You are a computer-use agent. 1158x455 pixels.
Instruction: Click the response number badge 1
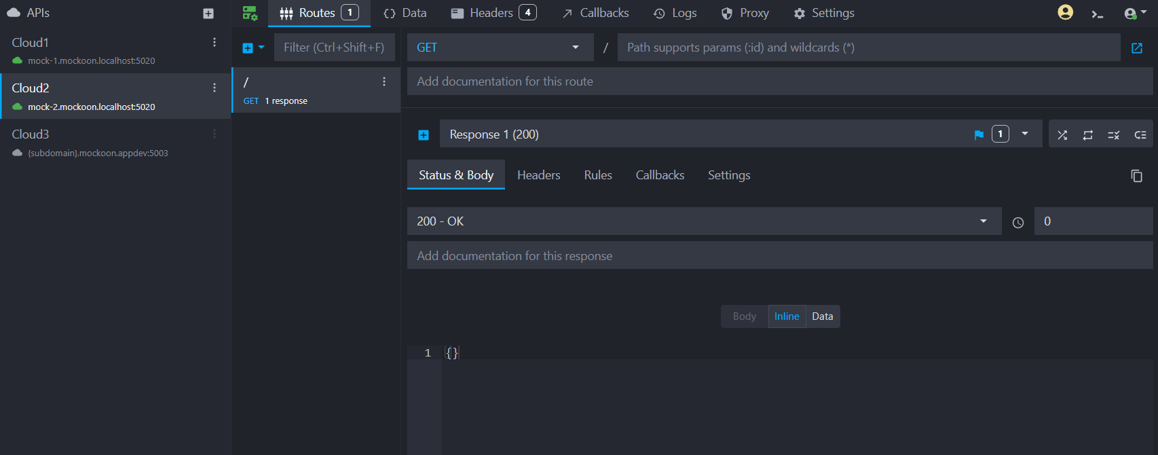1001,134
